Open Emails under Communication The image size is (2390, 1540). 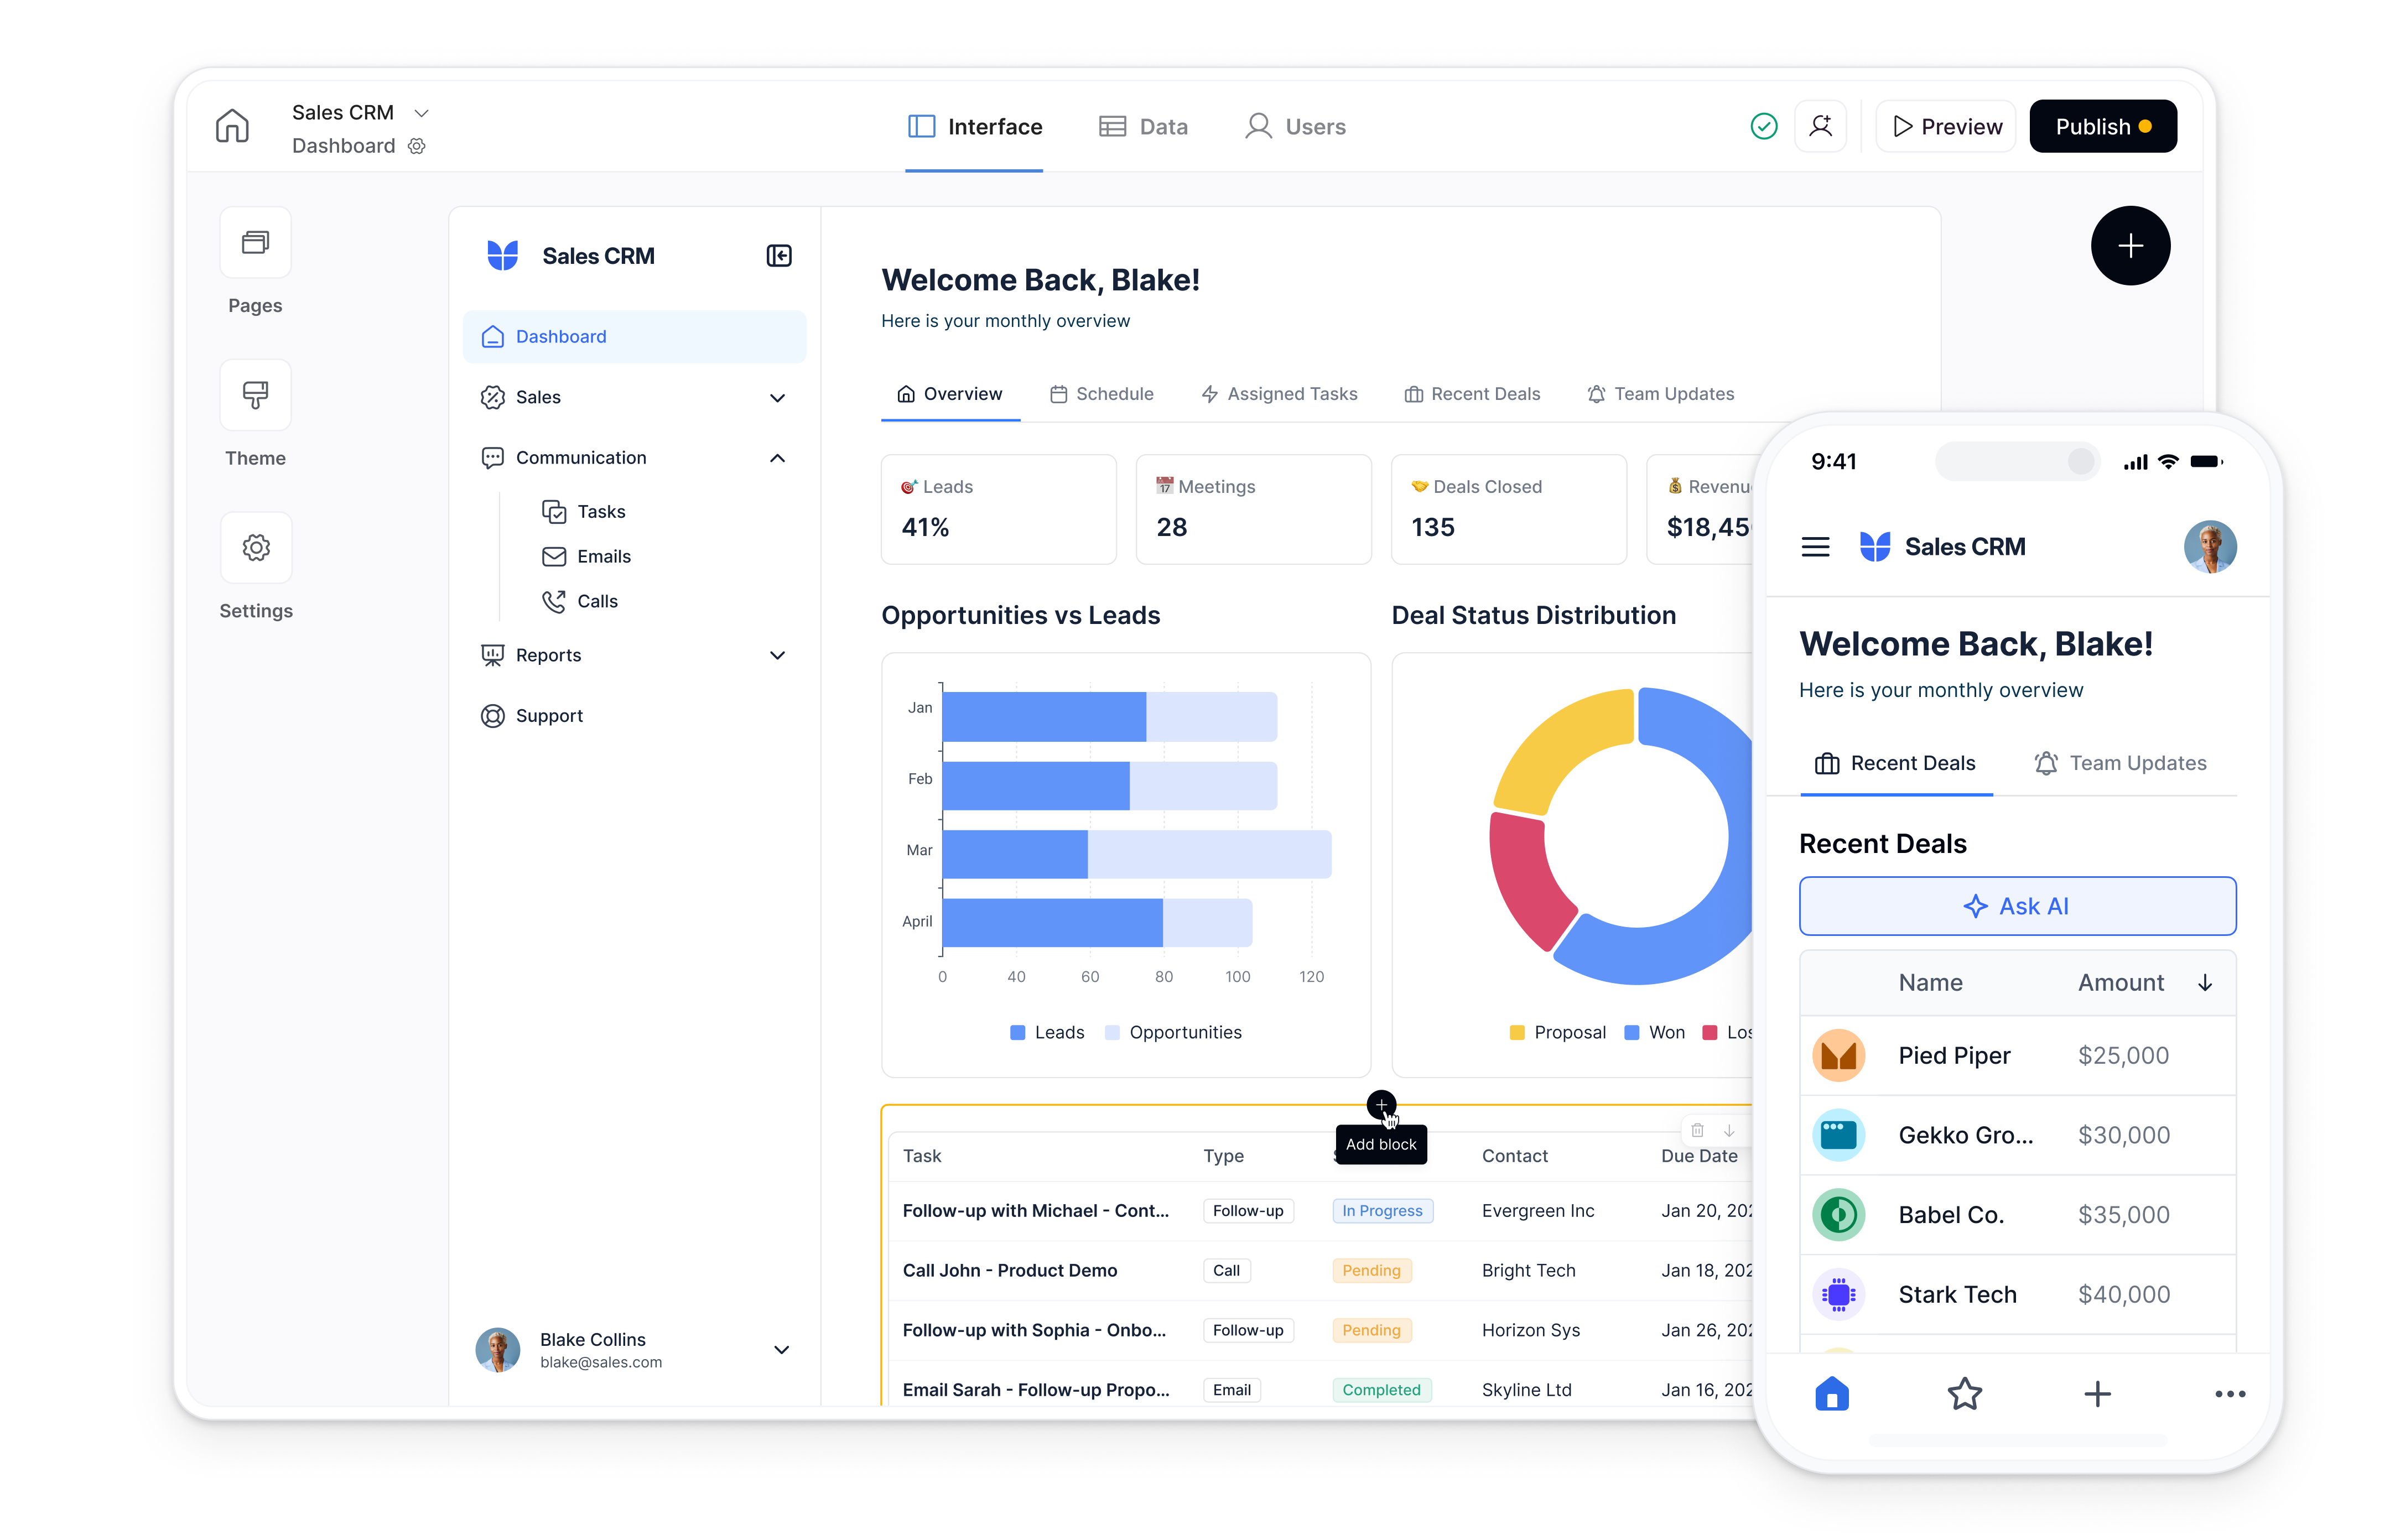(586, 556)
